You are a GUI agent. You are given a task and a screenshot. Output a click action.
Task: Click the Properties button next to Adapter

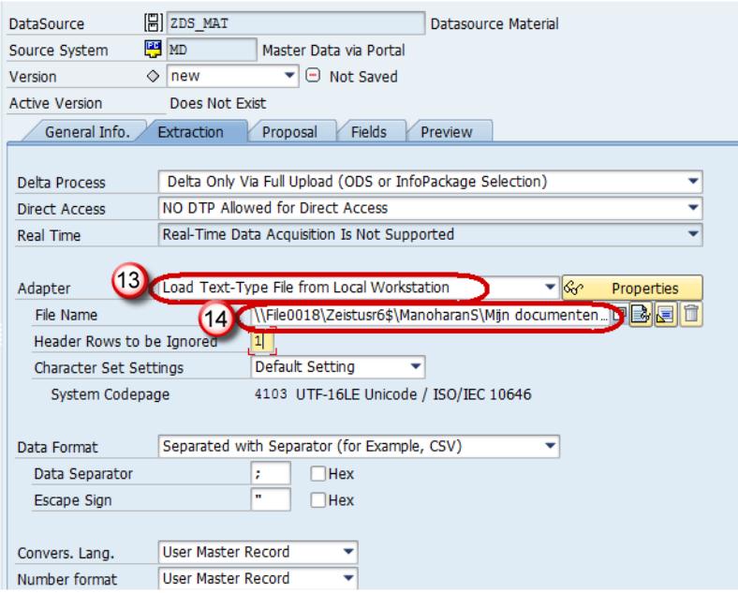point(633,288)
